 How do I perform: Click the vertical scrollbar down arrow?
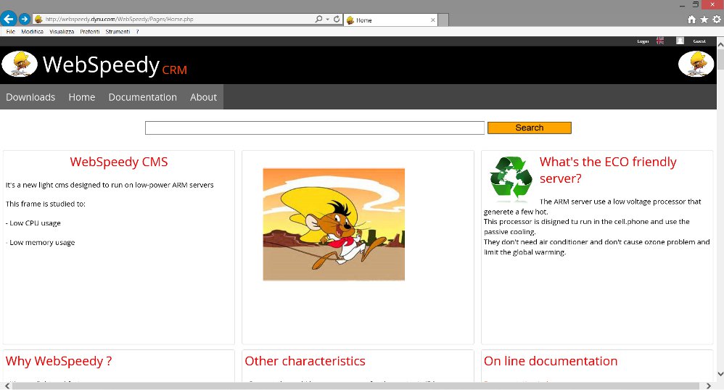720,374
